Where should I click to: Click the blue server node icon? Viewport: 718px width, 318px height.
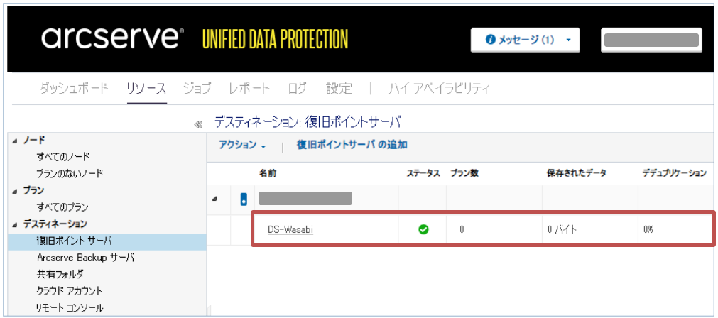click(244, 199)
